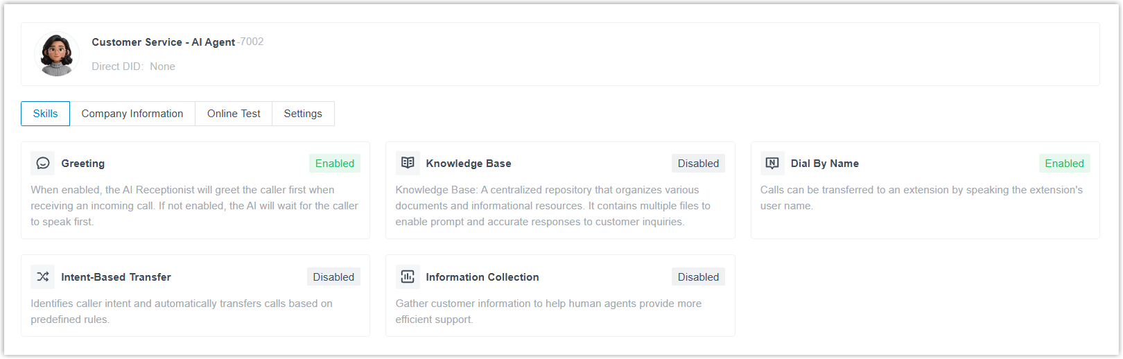
Task: Switch to the Skills tab
Action: point(46,114)
